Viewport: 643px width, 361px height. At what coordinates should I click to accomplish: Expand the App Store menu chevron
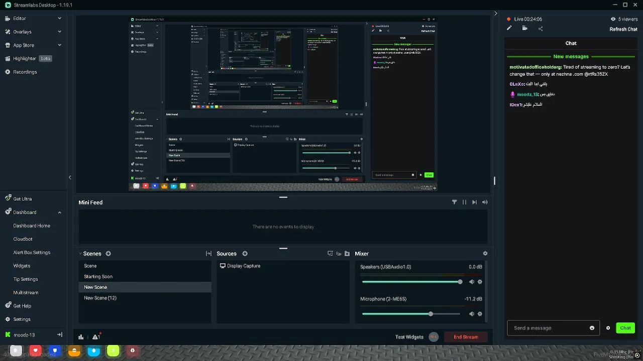pyautogui.click(x=59, y=45)
